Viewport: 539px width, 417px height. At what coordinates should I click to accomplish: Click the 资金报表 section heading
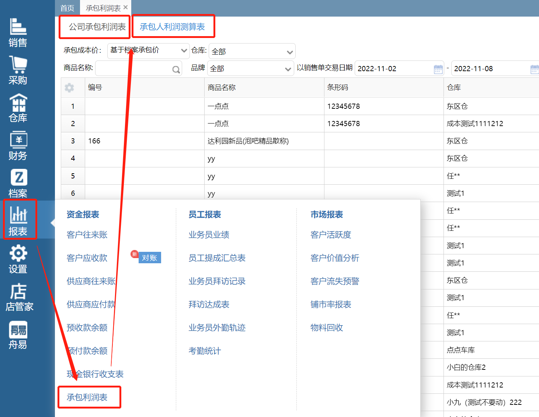click(x=83, y=215)
